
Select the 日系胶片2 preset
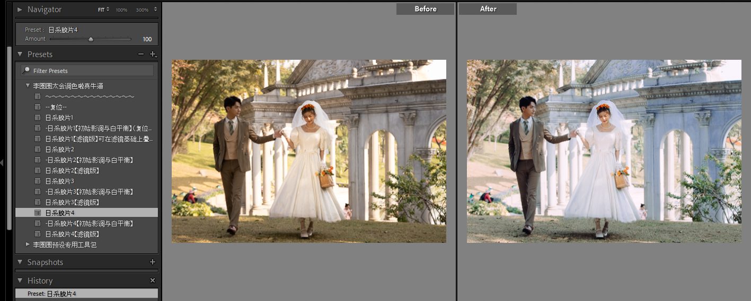coord(59,149)
